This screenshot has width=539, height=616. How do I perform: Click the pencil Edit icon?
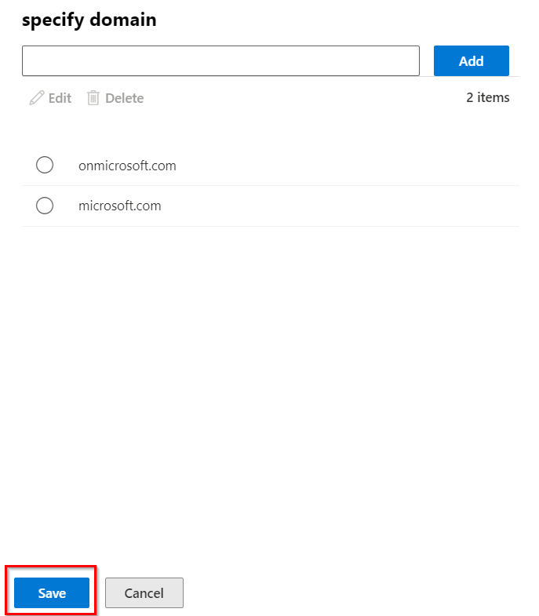click(x=36, y=98)
